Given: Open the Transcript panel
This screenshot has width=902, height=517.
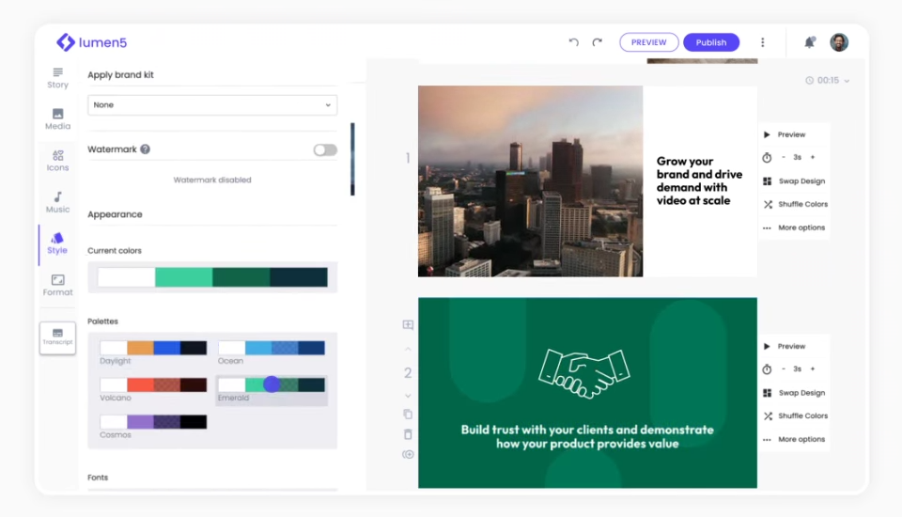Looking at the screenshot, I should [x=57, y=337].
